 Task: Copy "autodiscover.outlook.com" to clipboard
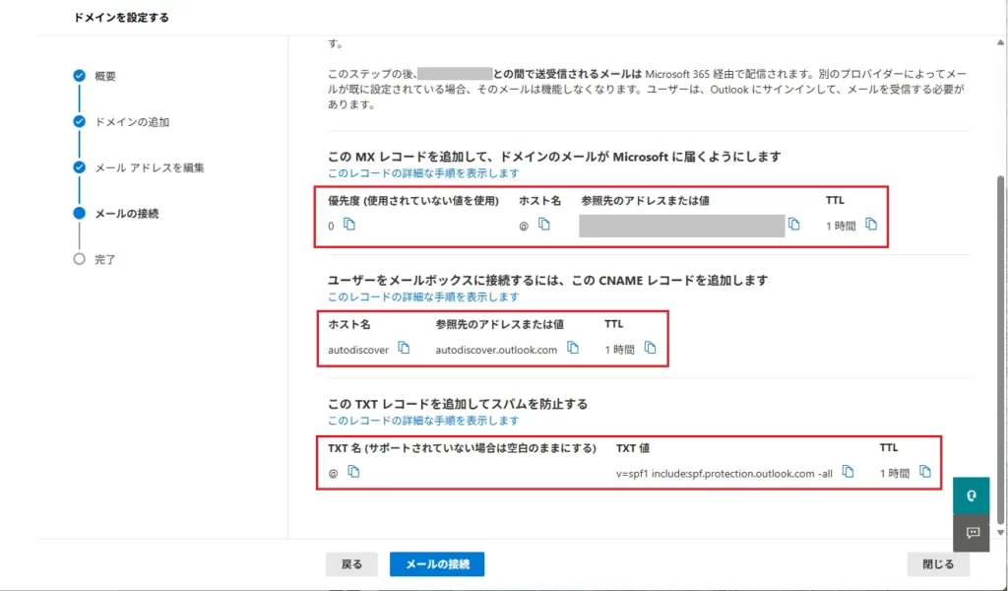tap(572, 348)
